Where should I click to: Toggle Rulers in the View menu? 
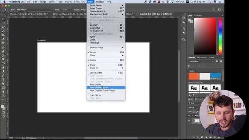point(106,60)
